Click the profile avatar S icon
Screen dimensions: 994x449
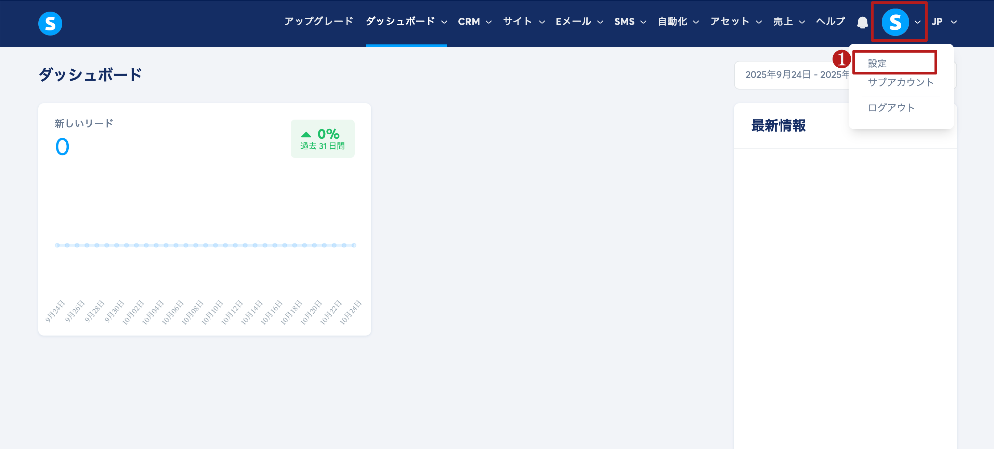click(895, 22)
